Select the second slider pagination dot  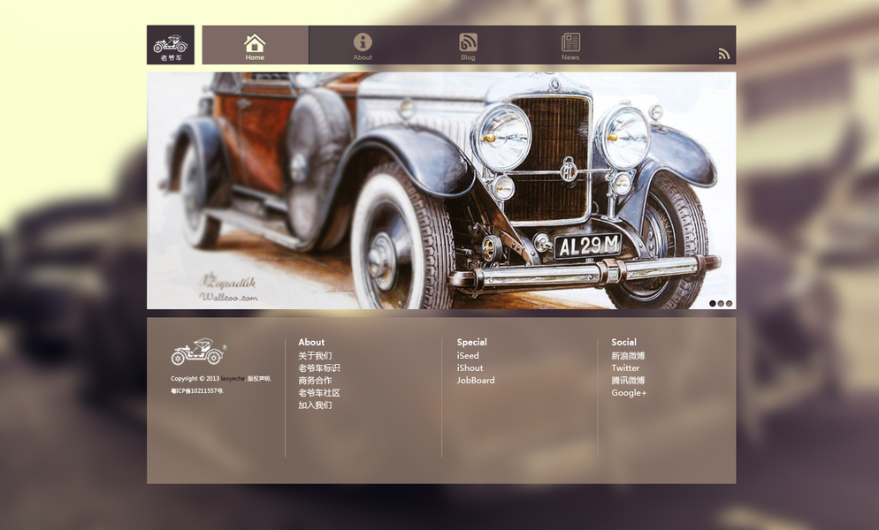721,303
